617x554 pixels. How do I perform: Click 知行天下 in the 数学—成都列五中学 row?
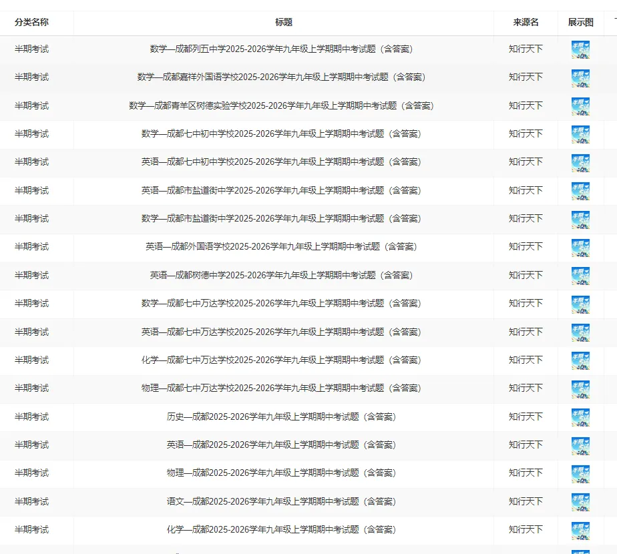[x=526, y=49]
